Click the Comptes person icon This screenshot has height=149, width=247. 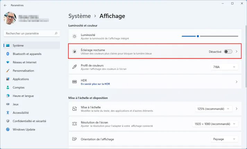coord(8,87)
